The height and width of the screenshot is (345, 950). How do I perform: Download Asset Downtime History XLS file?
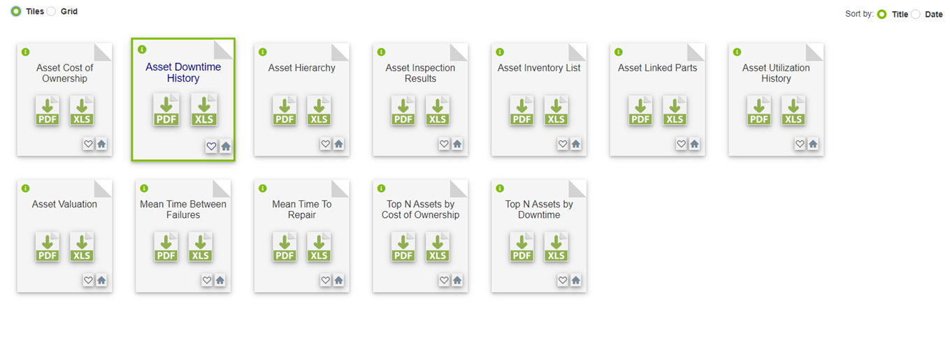coord(204,111)
